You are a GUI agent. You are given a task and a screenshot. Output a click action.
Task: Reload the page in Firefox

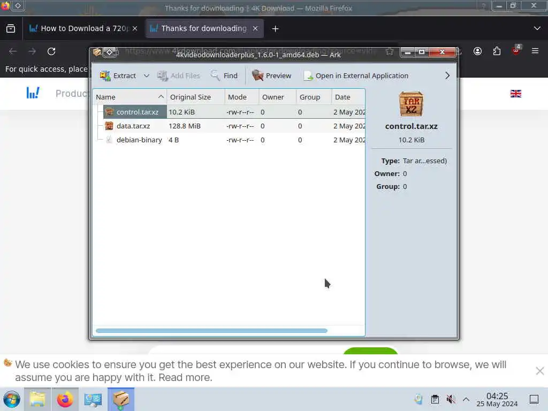pyautogui.click(x=51, y=51)
